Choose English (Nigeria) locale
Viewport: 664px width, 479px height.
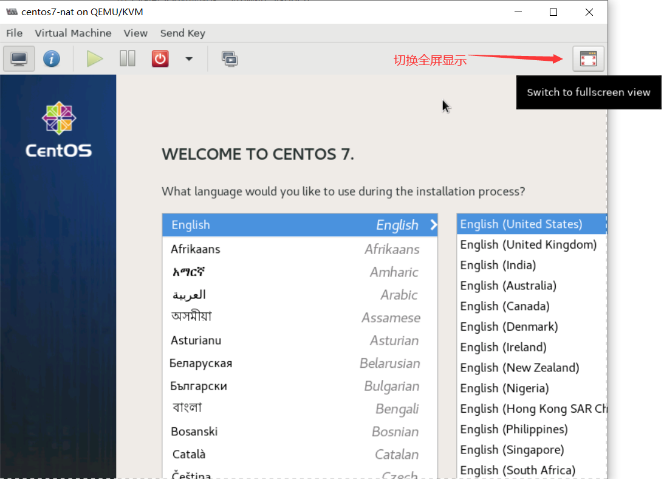[532, 388]
